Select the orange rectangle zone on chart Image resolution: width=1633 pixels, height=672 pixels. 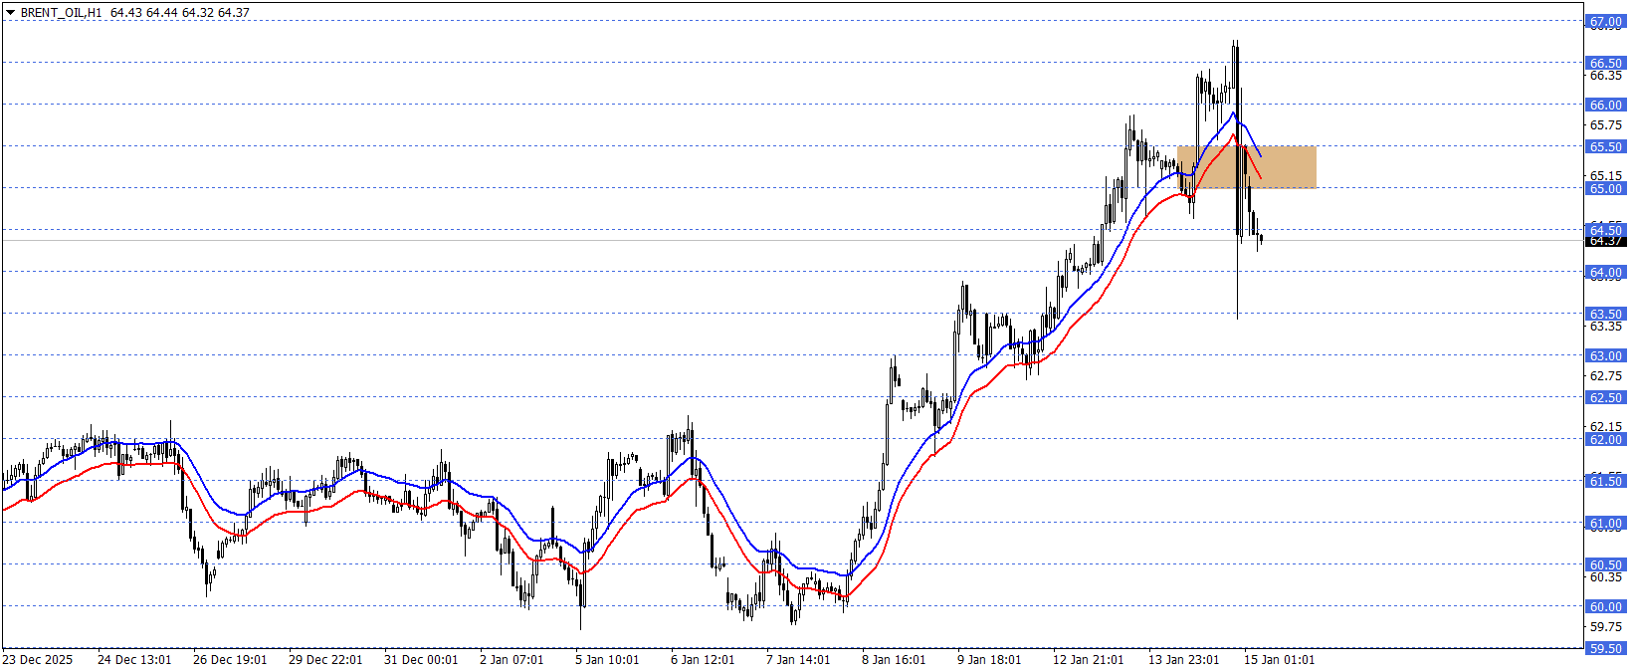tap(1247, 167)
